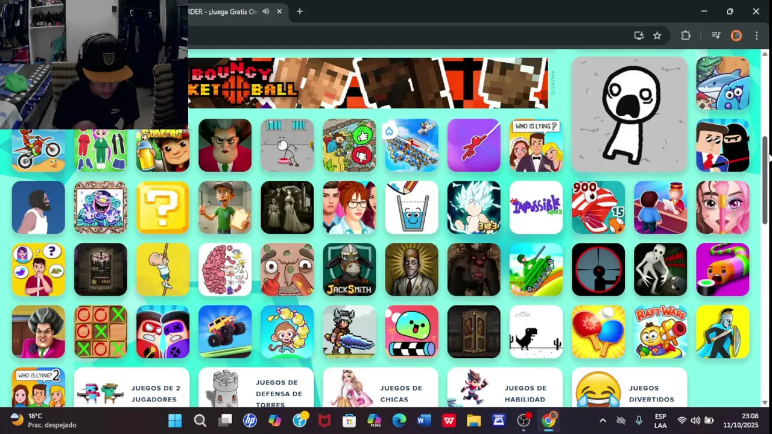The height and width of the screenshot is (434, 772).
Task: Open the wooden wardrobe horror game
Action: [x=474, y=332]
